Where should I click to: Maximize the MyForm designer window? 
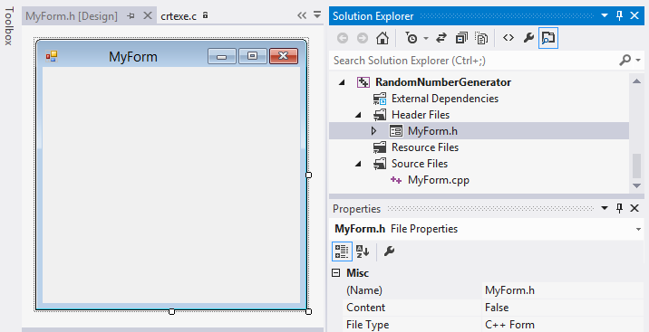pyautogui.click(x=253, y=56)
